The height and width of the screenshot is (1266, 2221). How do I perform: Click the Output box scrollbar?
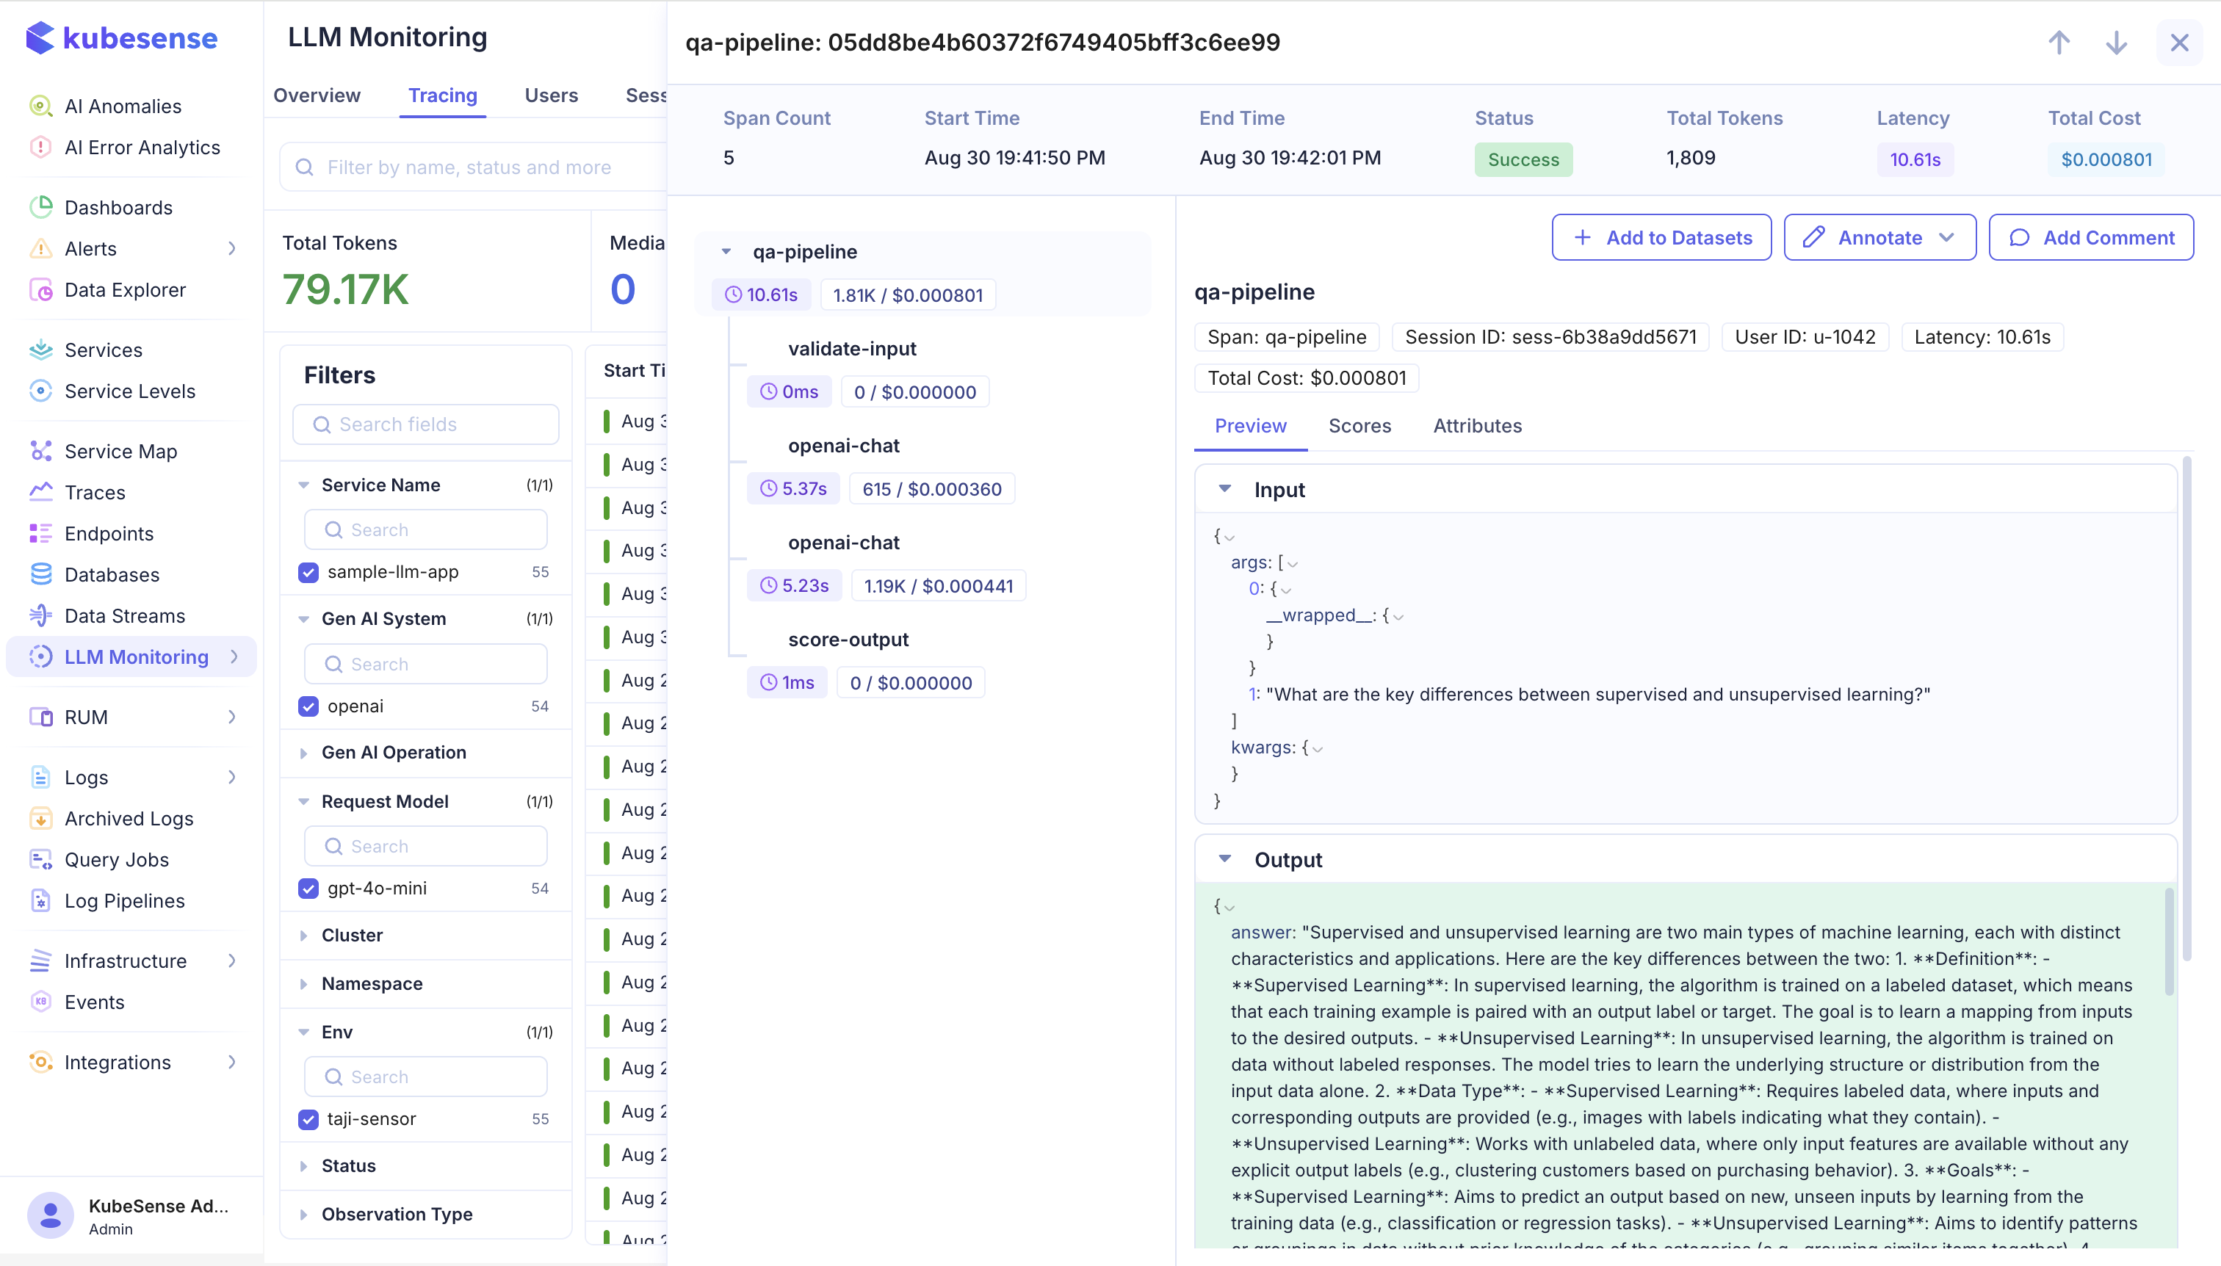pyautogui.click(x=2168, y=941)
